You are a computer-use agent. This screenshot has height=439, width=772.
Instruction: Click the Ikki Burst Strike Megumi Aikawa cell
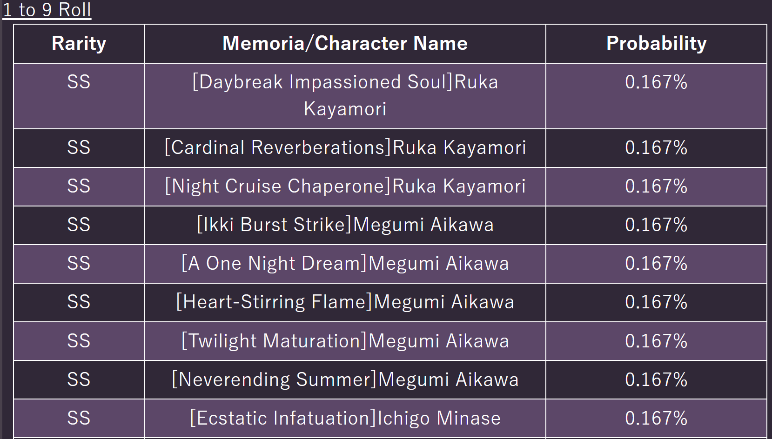(x=345, y=225)
